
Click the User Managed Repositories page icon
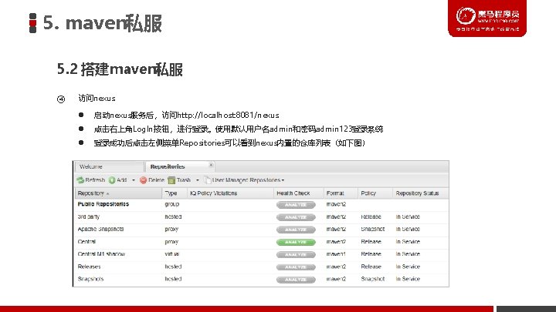click(207, 180)
